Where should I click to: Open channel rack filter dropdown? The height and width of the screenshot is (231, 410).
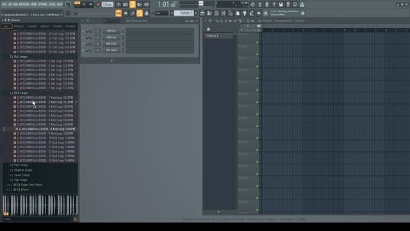tap(111, 21)
